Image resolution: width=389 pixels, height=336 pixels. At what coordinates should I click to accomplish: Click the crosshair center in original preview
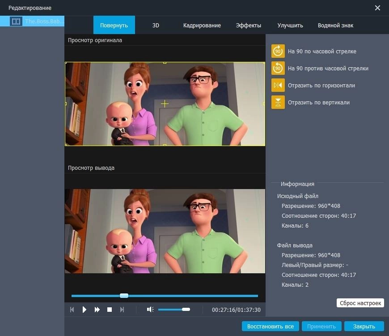165,103
